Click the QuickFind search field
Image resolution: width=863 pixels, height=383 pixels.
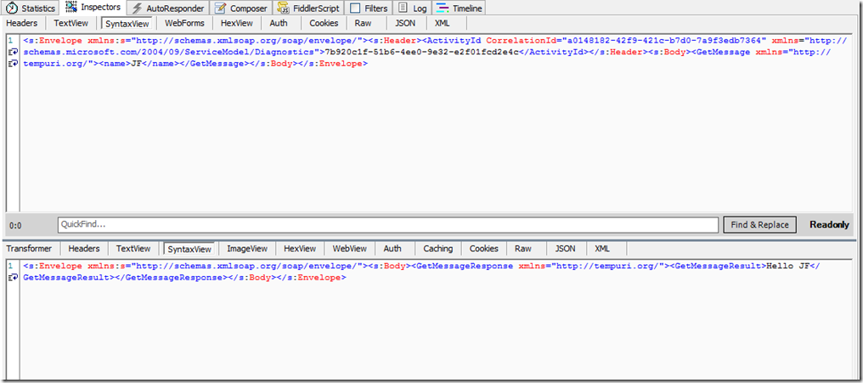tap(388, 224)
